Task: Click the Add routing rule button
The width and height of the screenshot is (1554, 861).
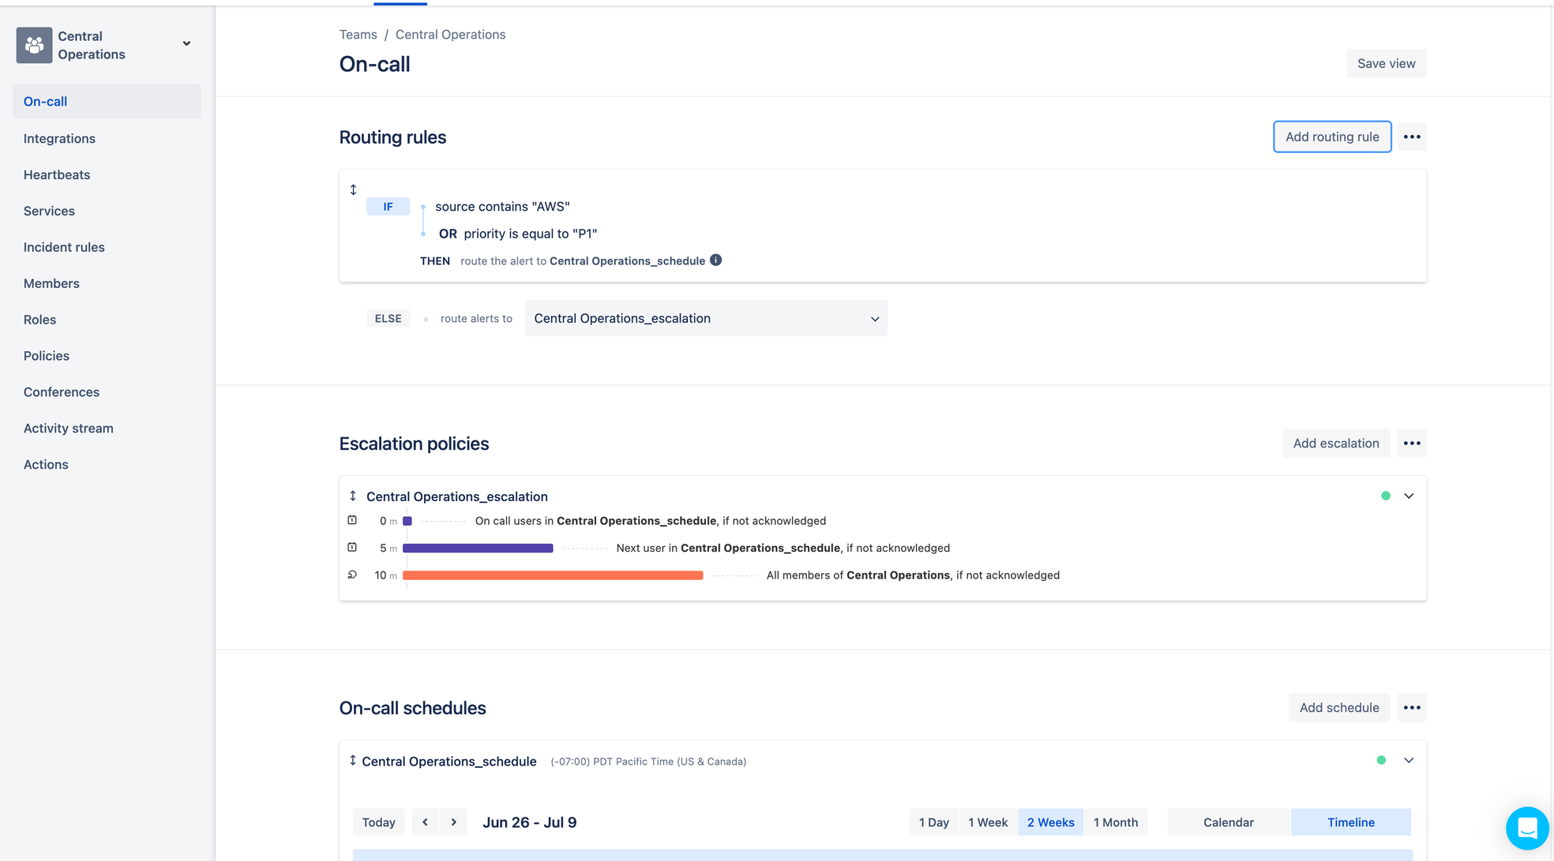Action: pyautogui.click(x=1331, y=136)
